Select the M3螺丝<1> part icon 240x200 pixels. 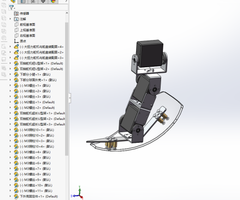click(x=16, y=86)
